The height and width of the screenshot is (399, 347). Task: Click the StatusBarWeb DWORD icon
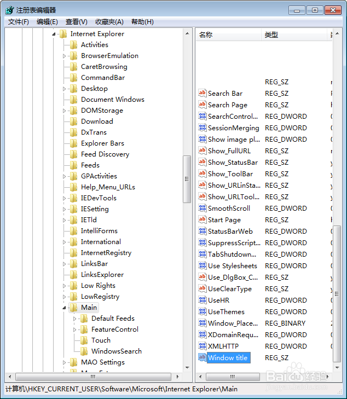click(x=203, y=231)
